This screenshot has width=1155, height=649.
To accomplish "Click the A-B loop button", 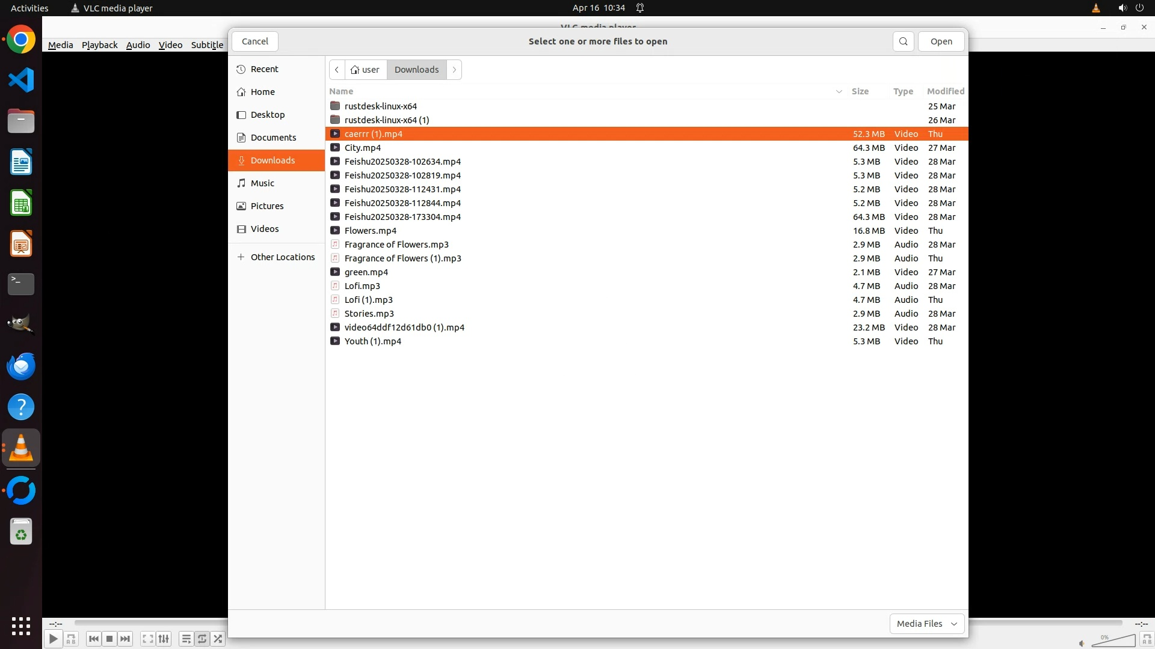I will coord(71,639).
